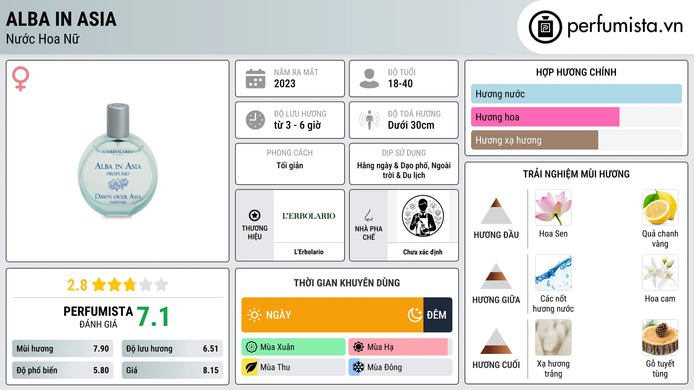Click the orange Ngày daytime bar
The width and height of the screenshot is (694, 390).
pos(332,315)
